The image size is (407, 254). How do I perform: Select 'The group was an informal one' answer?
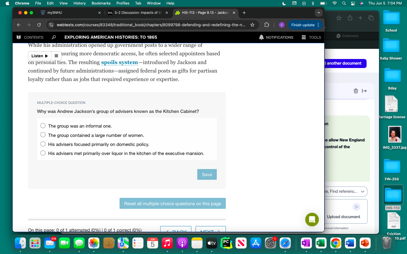[x=43, y=126]
